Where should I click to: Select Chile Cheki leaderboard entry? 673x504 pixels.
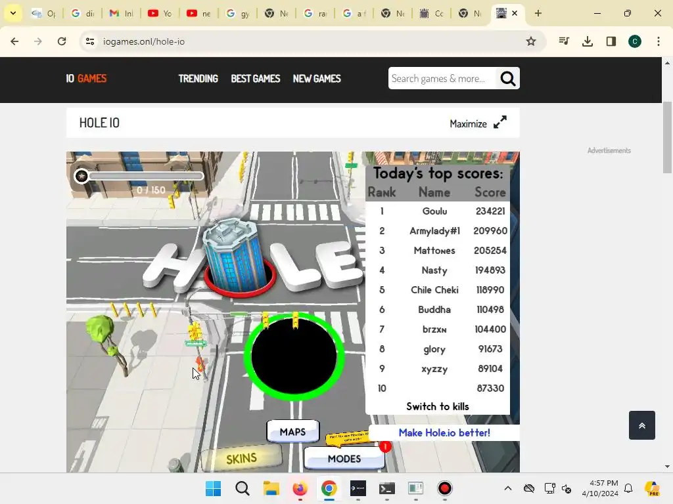pyautogui.click(x=437, y=289)
